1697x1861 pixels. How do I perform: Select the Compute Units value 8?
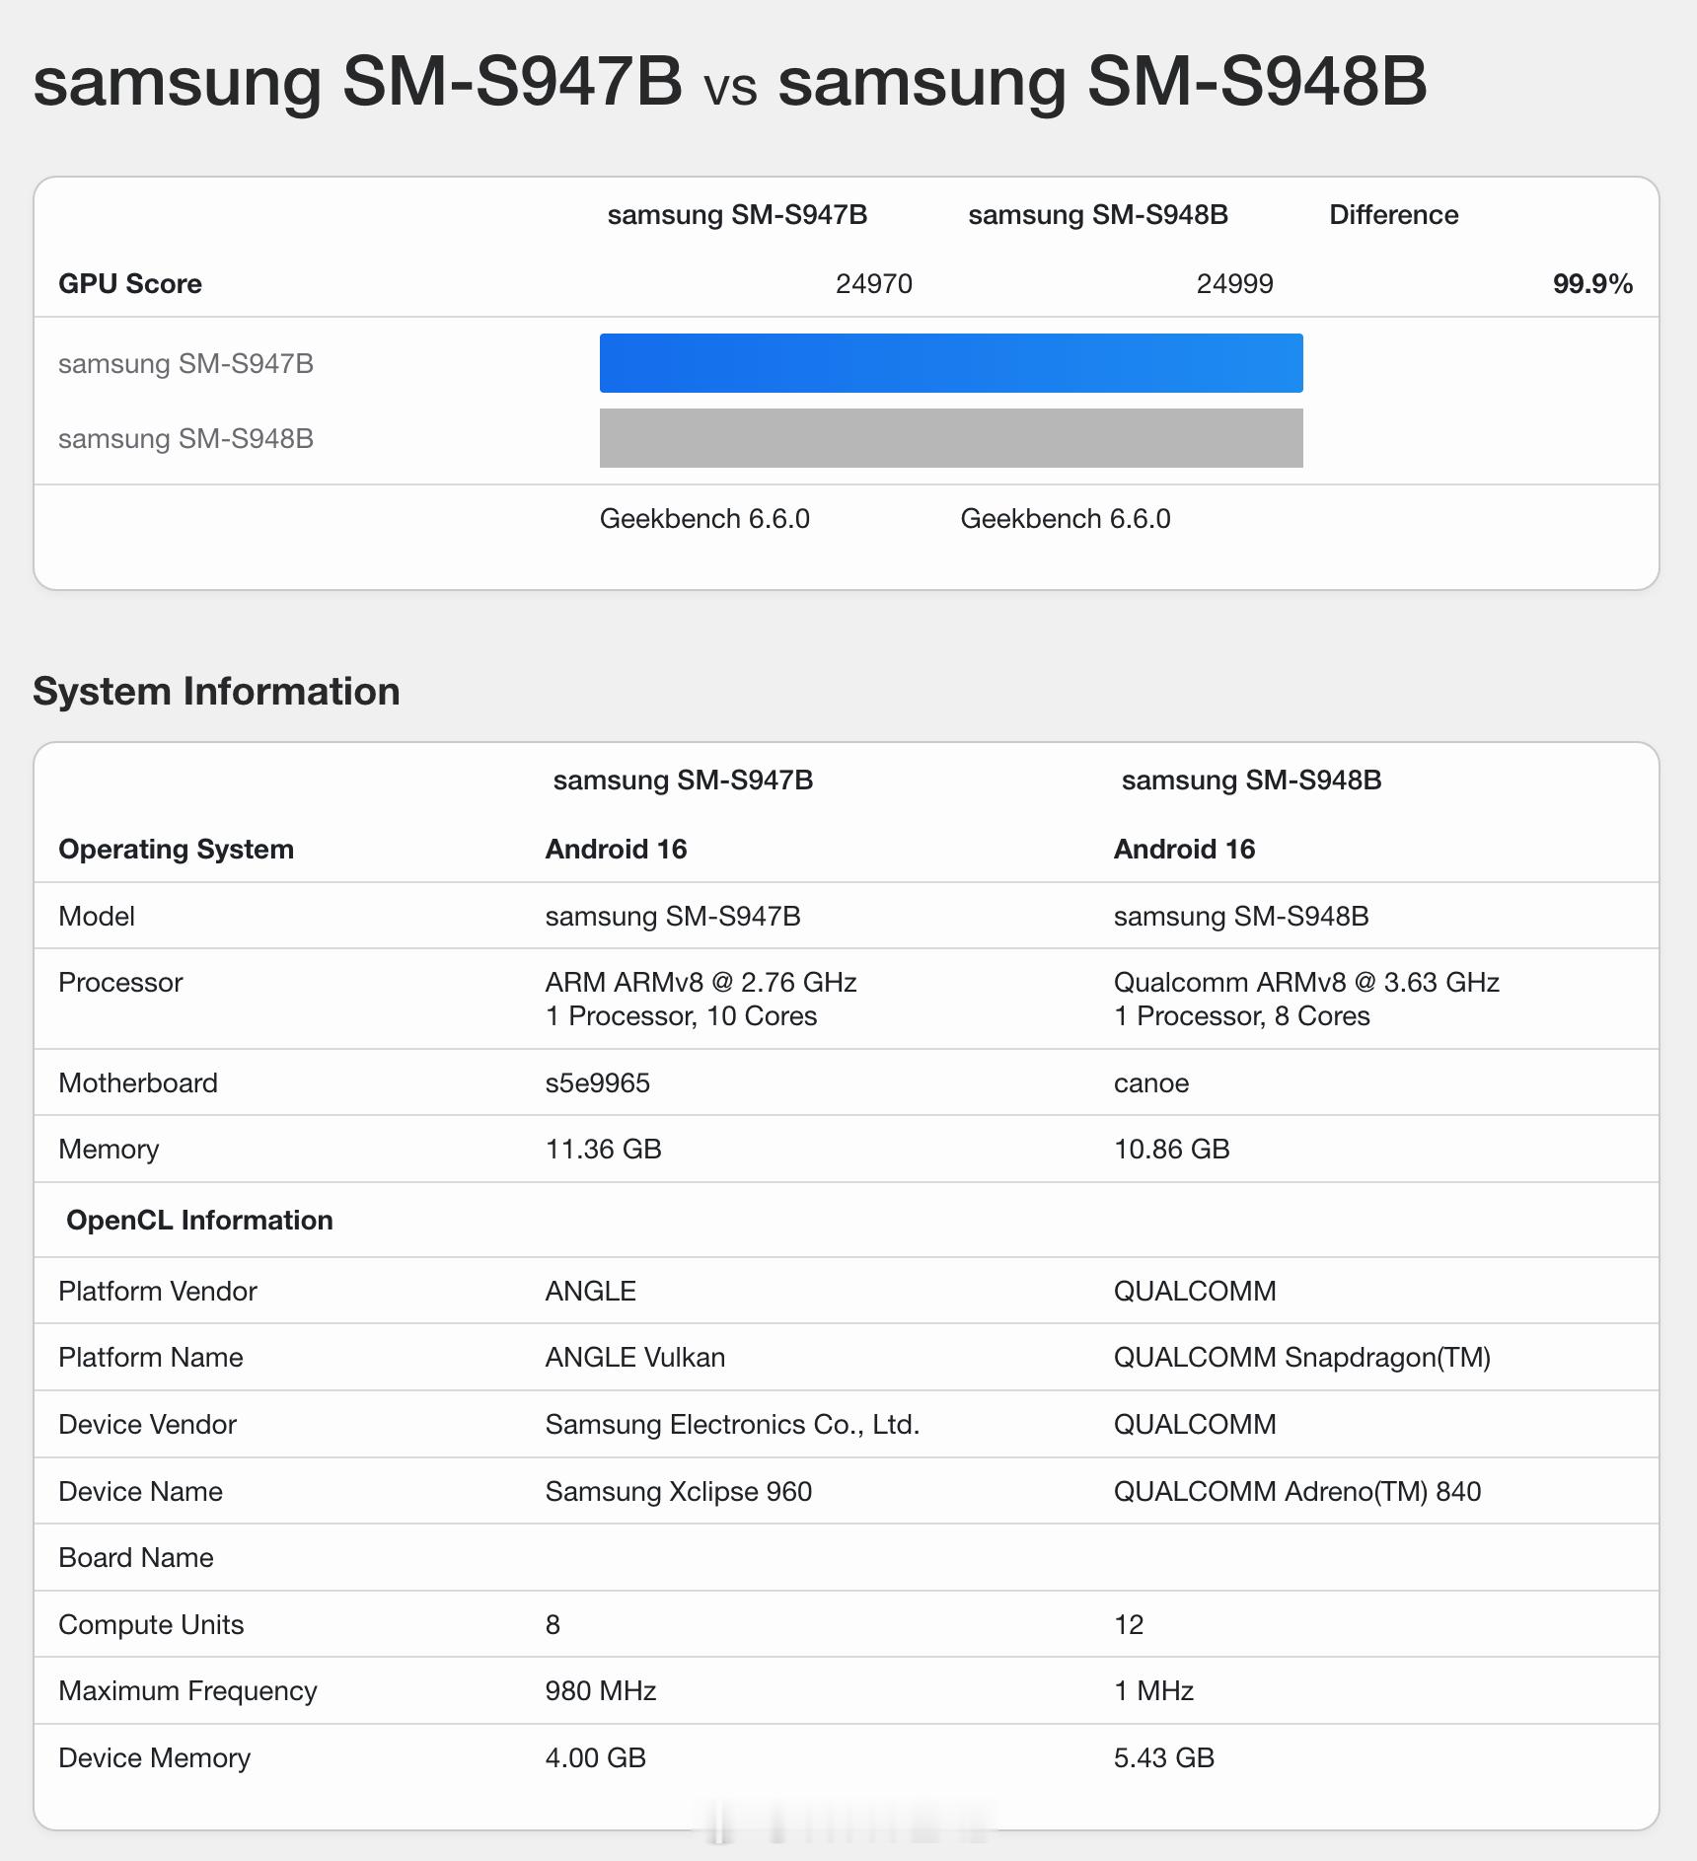(553, 1625)
